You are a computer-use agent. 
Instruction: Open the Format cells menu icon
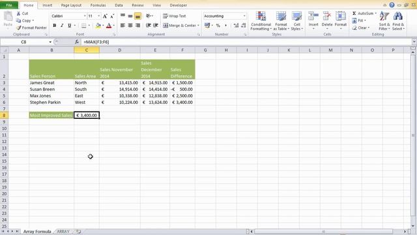tap(340, 16)
